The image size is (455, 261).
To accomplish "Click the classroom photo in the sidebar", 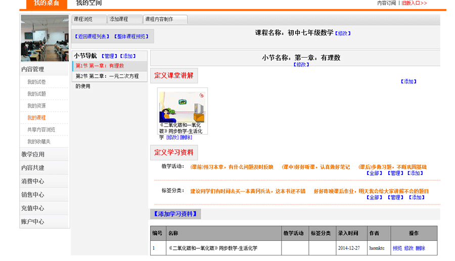I will (44, 38).
